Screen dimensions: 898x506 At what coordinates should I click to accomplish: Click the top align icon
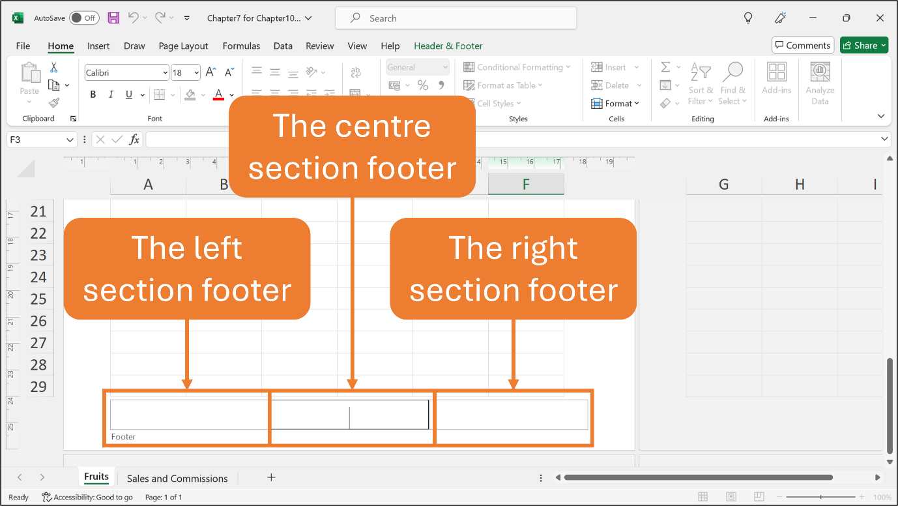[257, 72]
